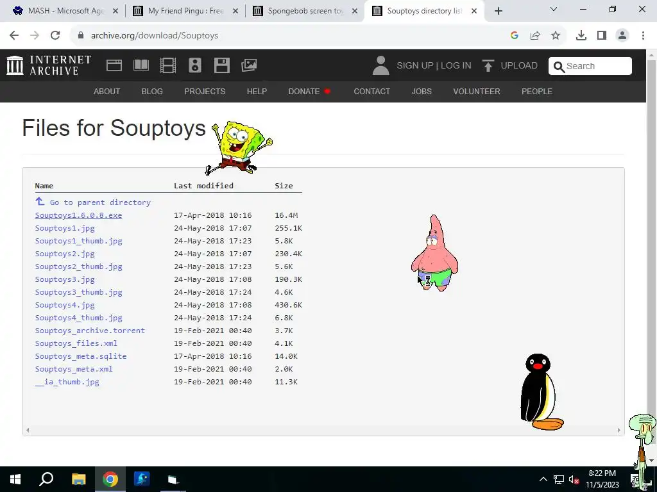Open the Images icon
The image size is (657, 492).
(x=249, y=65)
